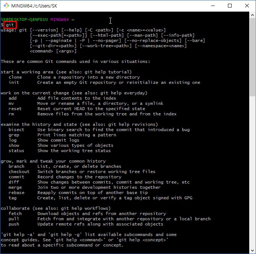Click the prompt text SK@DESKTOP-Q8NPEUU
This screenshot has width=256, height=254.
point(24,19)
